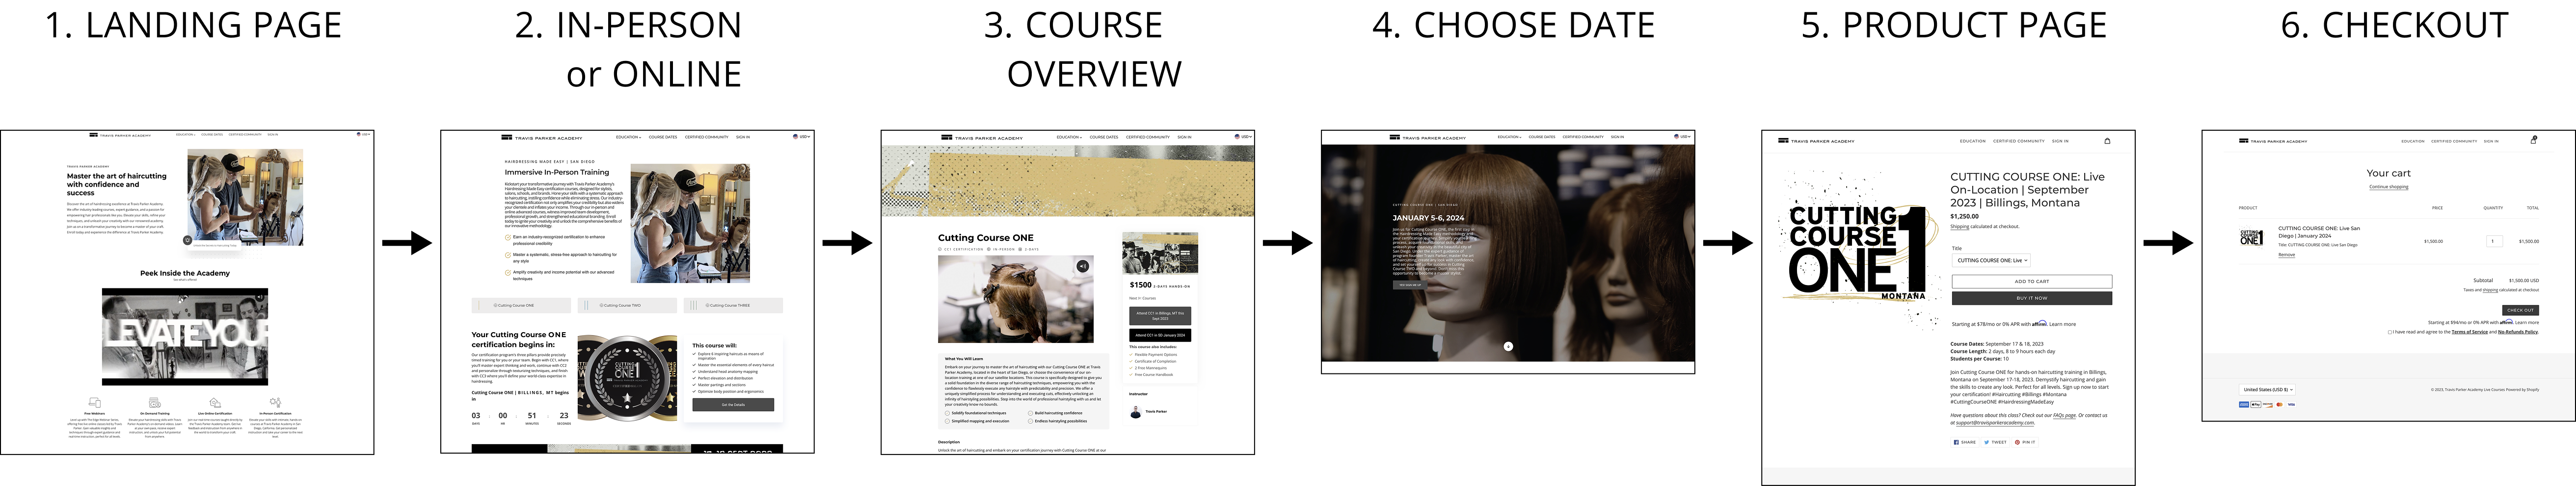Click the support@travisparkeracademy.com link

pyautogui.click(x=1995, y=423)
